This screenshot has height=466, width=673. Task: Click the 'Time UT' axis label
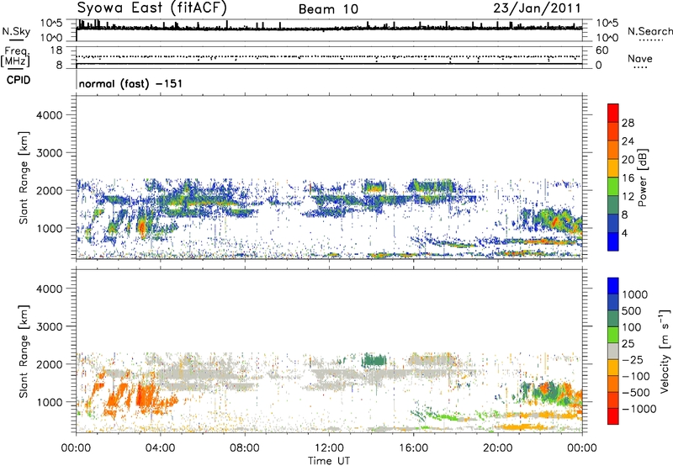[329, 460]
